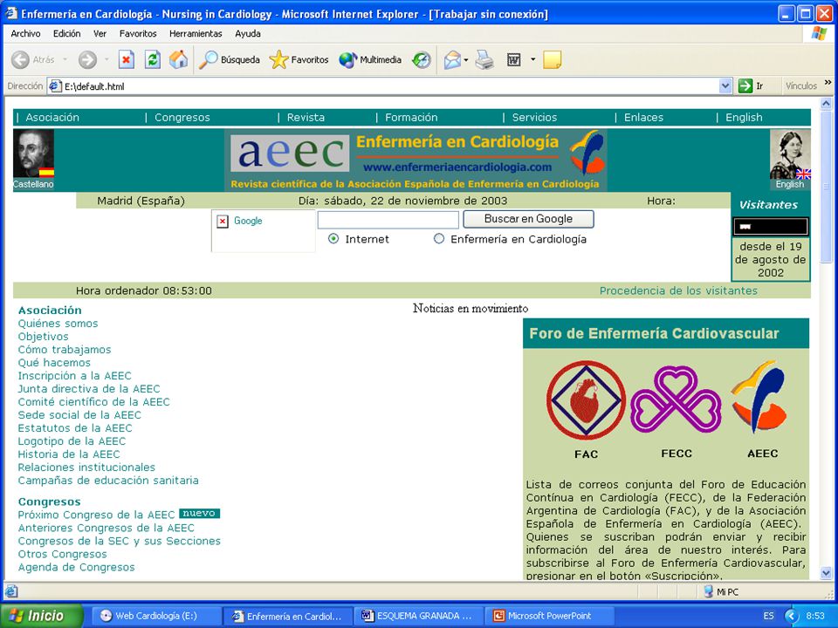Click vertical scrollbar up arrow
Image resolution: width=838 pixels, height=628 pixels.
click(x=827, y=104)
